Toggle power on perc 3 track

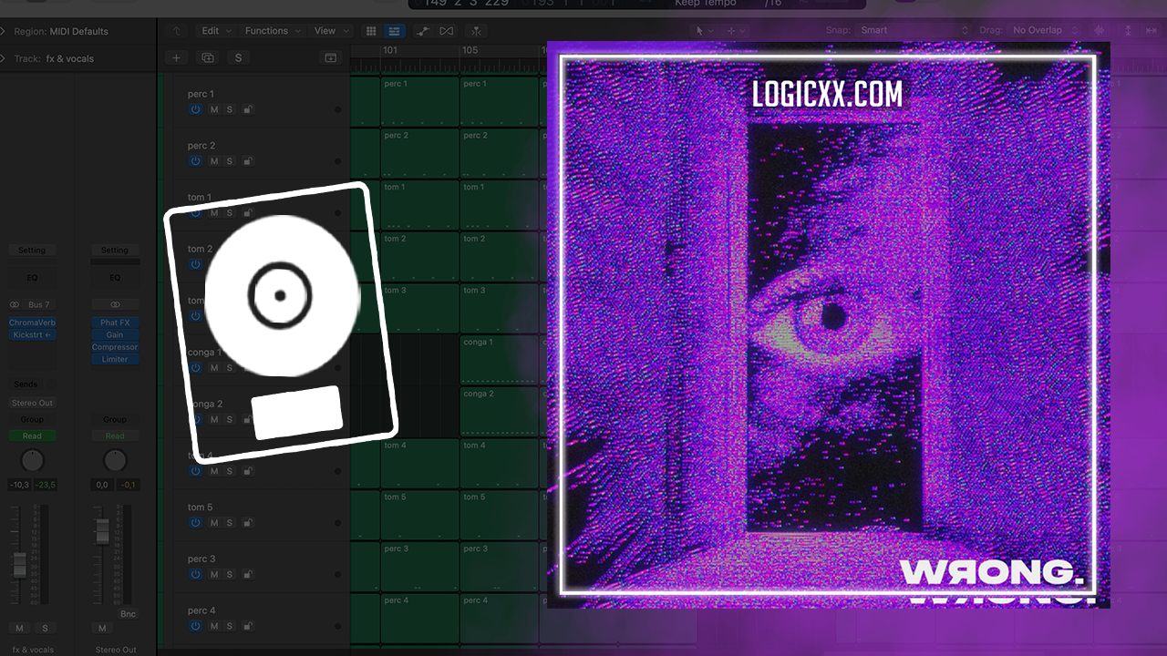tap(195, 575)
